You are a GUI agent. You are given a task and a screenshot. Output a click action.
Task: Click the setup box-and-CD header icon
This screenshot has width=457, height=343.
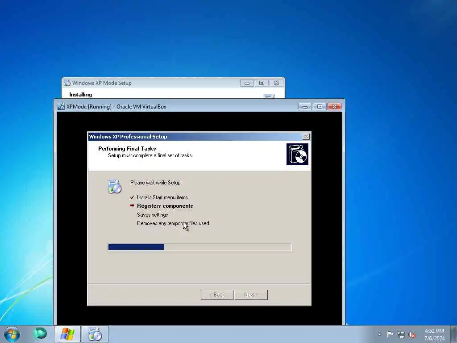[297, 154]
